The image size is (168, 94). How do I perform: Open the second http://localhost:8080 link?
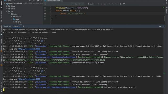(29, 79)
